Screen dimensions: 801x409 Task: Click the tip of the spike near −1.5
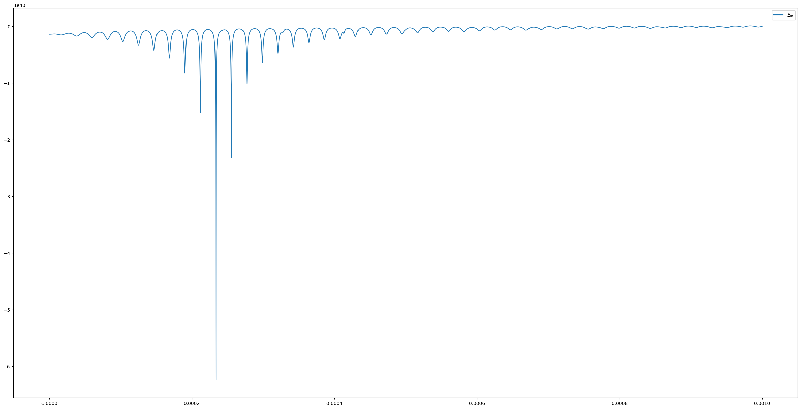coord(200,112)
